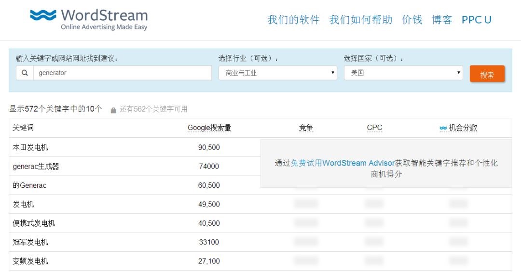Click the lock icon beside remaining keywords

click(113, 110)
